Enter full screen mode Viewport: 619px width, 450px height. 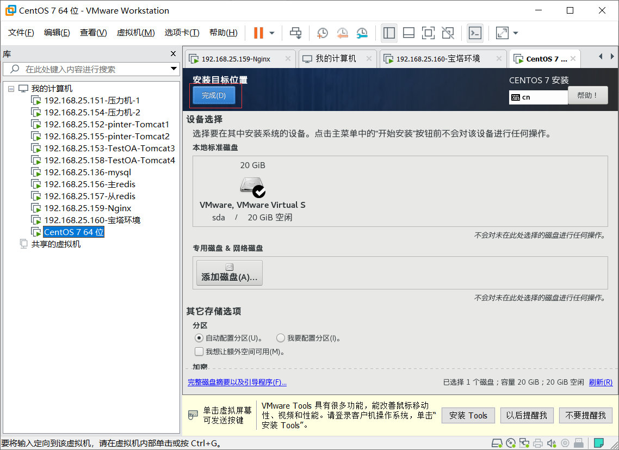[x=428, y=33]
